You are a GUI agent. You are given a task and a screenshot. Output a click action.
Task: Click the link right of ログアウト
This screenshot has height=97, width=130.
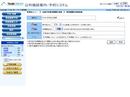click(127, 6)
